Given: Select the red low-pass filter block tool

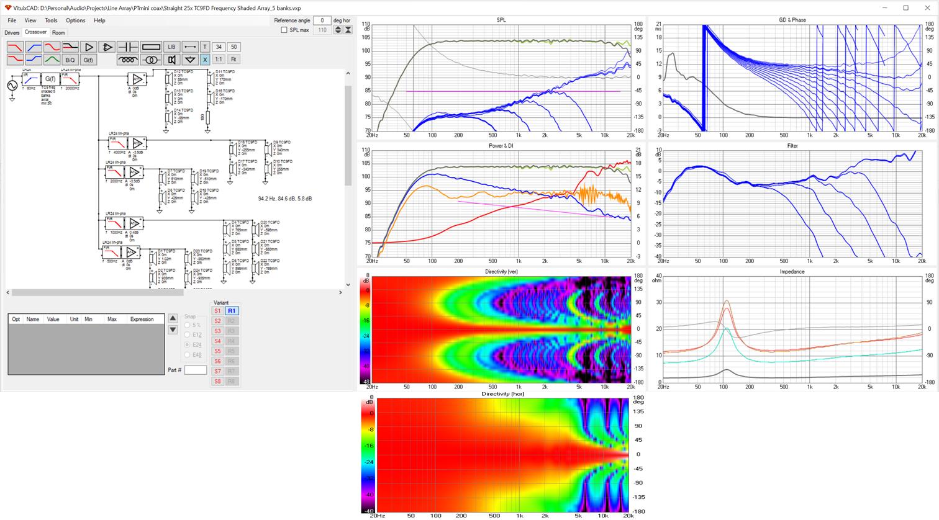Looking at the screenshot, I should click(15, 47).
